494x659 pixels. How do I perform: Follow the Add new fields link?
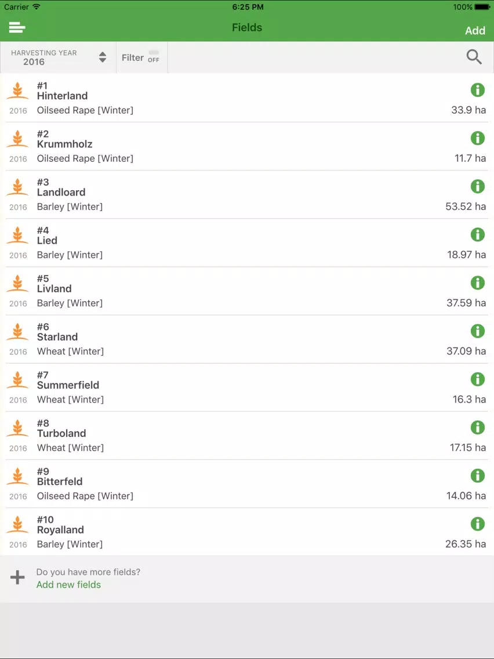(x=68, y=585)
